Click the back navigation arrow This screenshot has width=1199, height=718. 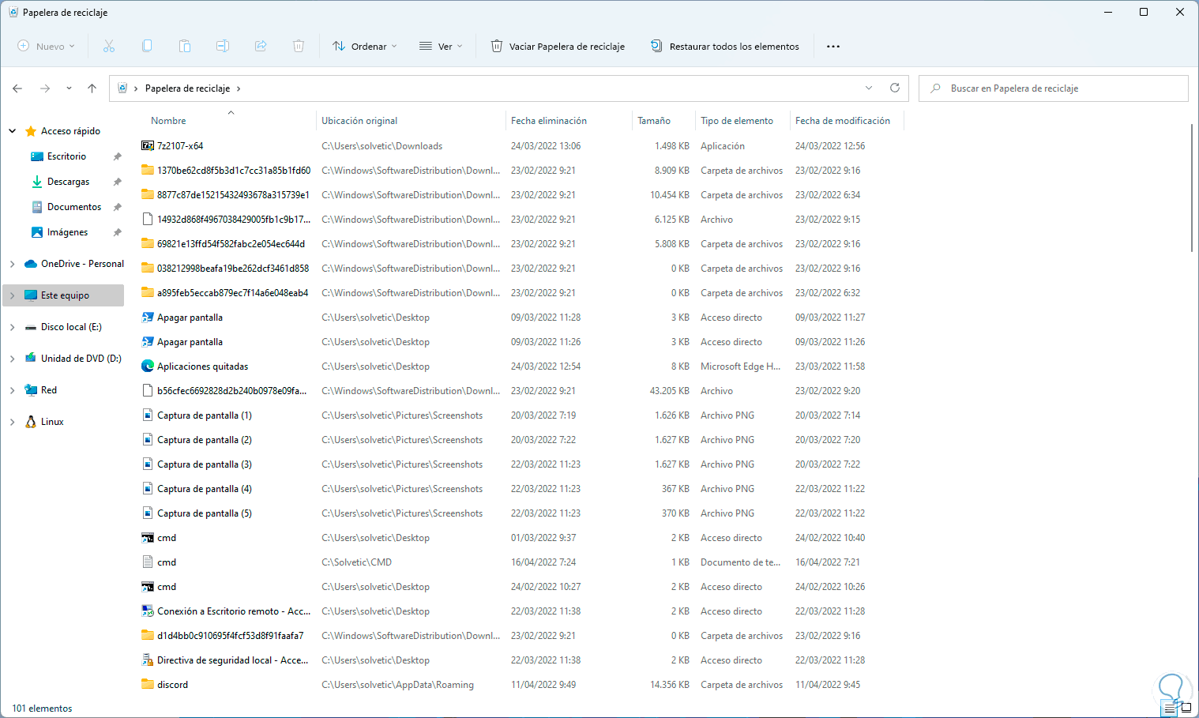click(x=17, y=88)
